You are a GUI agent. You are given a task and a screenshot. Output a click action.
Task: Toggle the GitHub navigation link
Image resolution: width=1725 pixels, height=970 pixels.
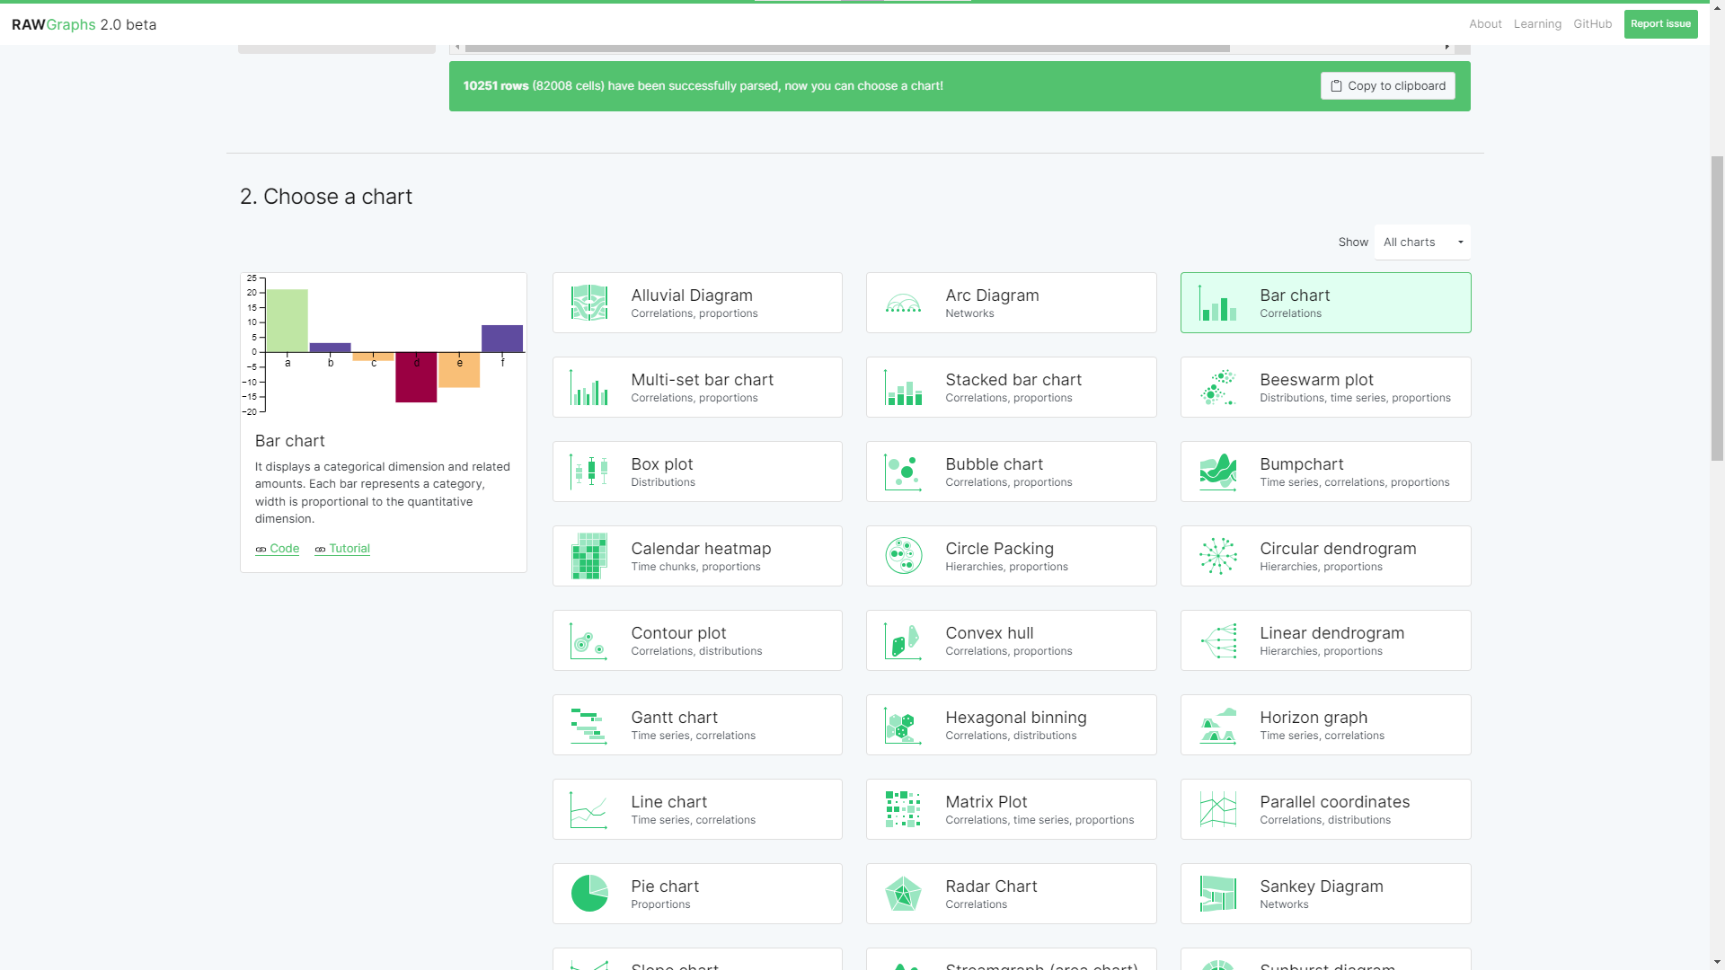point(1592,23)
